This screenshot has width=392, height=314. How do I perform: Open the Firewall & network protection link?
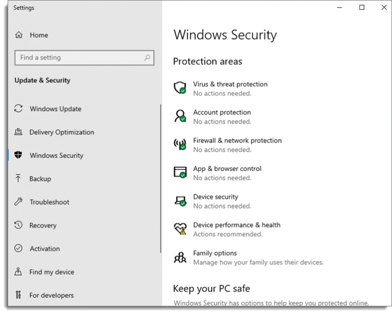(x=237, y=140)
